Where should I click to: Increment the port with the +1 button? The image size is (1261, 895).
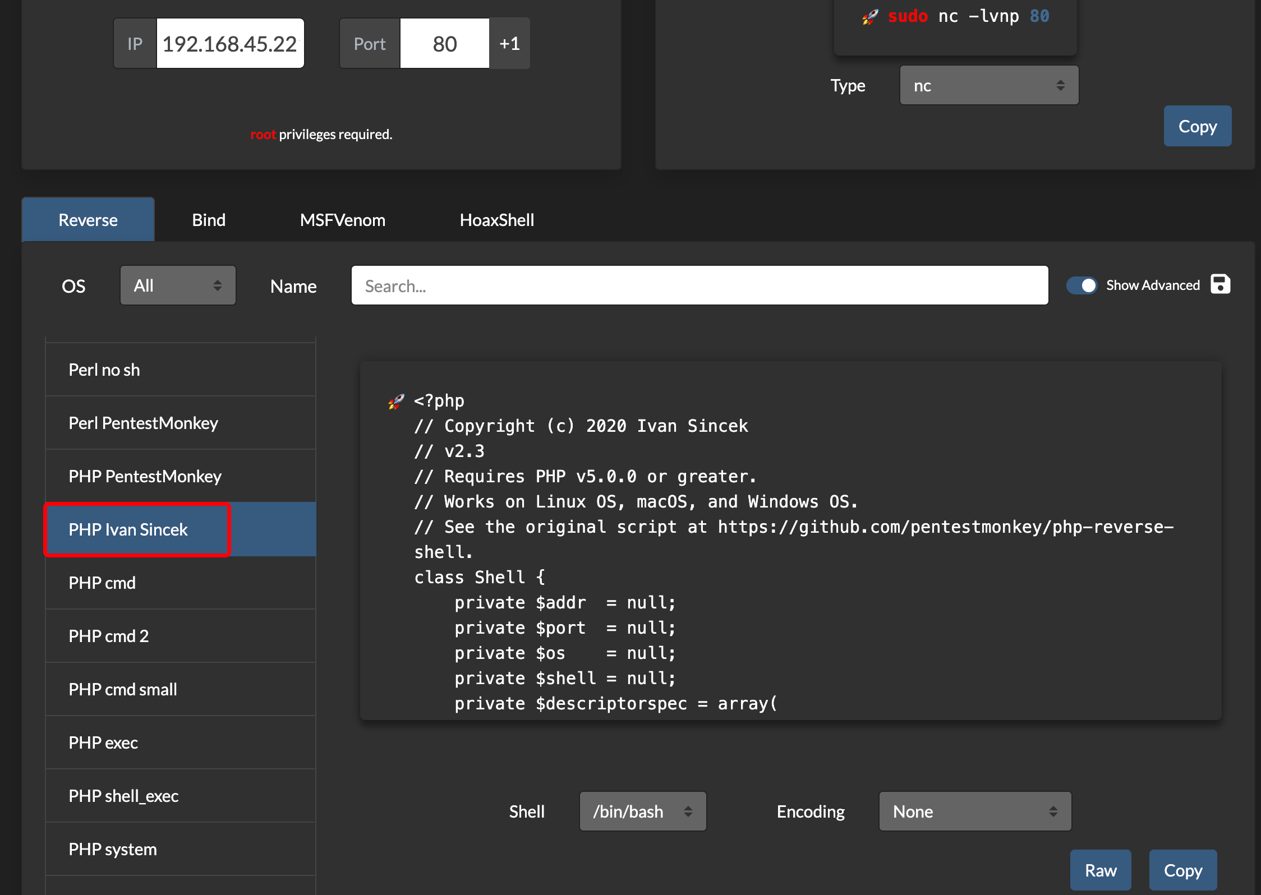tap(509, 44)
